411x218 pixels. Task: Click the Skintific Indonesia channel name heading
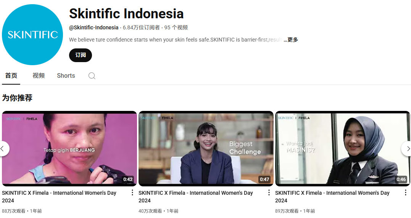pos(126,14)
